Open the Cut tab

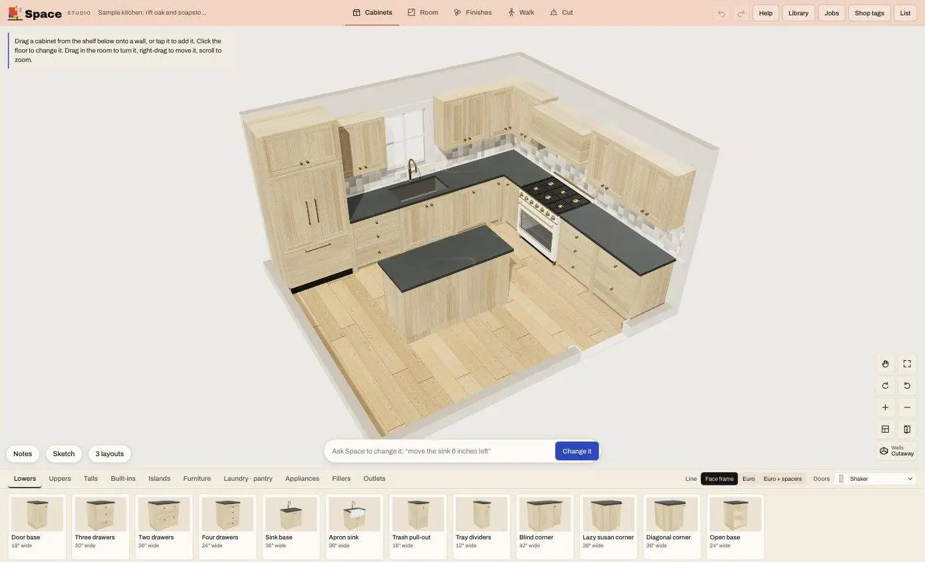[561, 13]
